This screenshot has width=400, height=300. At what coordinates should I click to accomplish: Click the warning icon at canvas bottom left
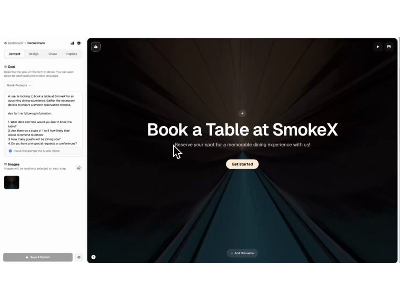[93, 257]
